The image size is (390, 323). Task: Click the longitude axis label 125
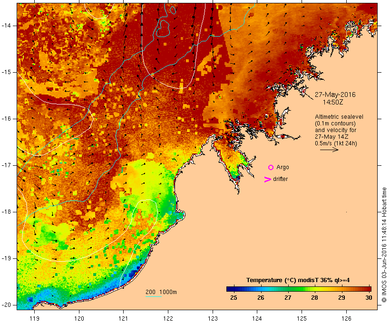tap(302, 318)
